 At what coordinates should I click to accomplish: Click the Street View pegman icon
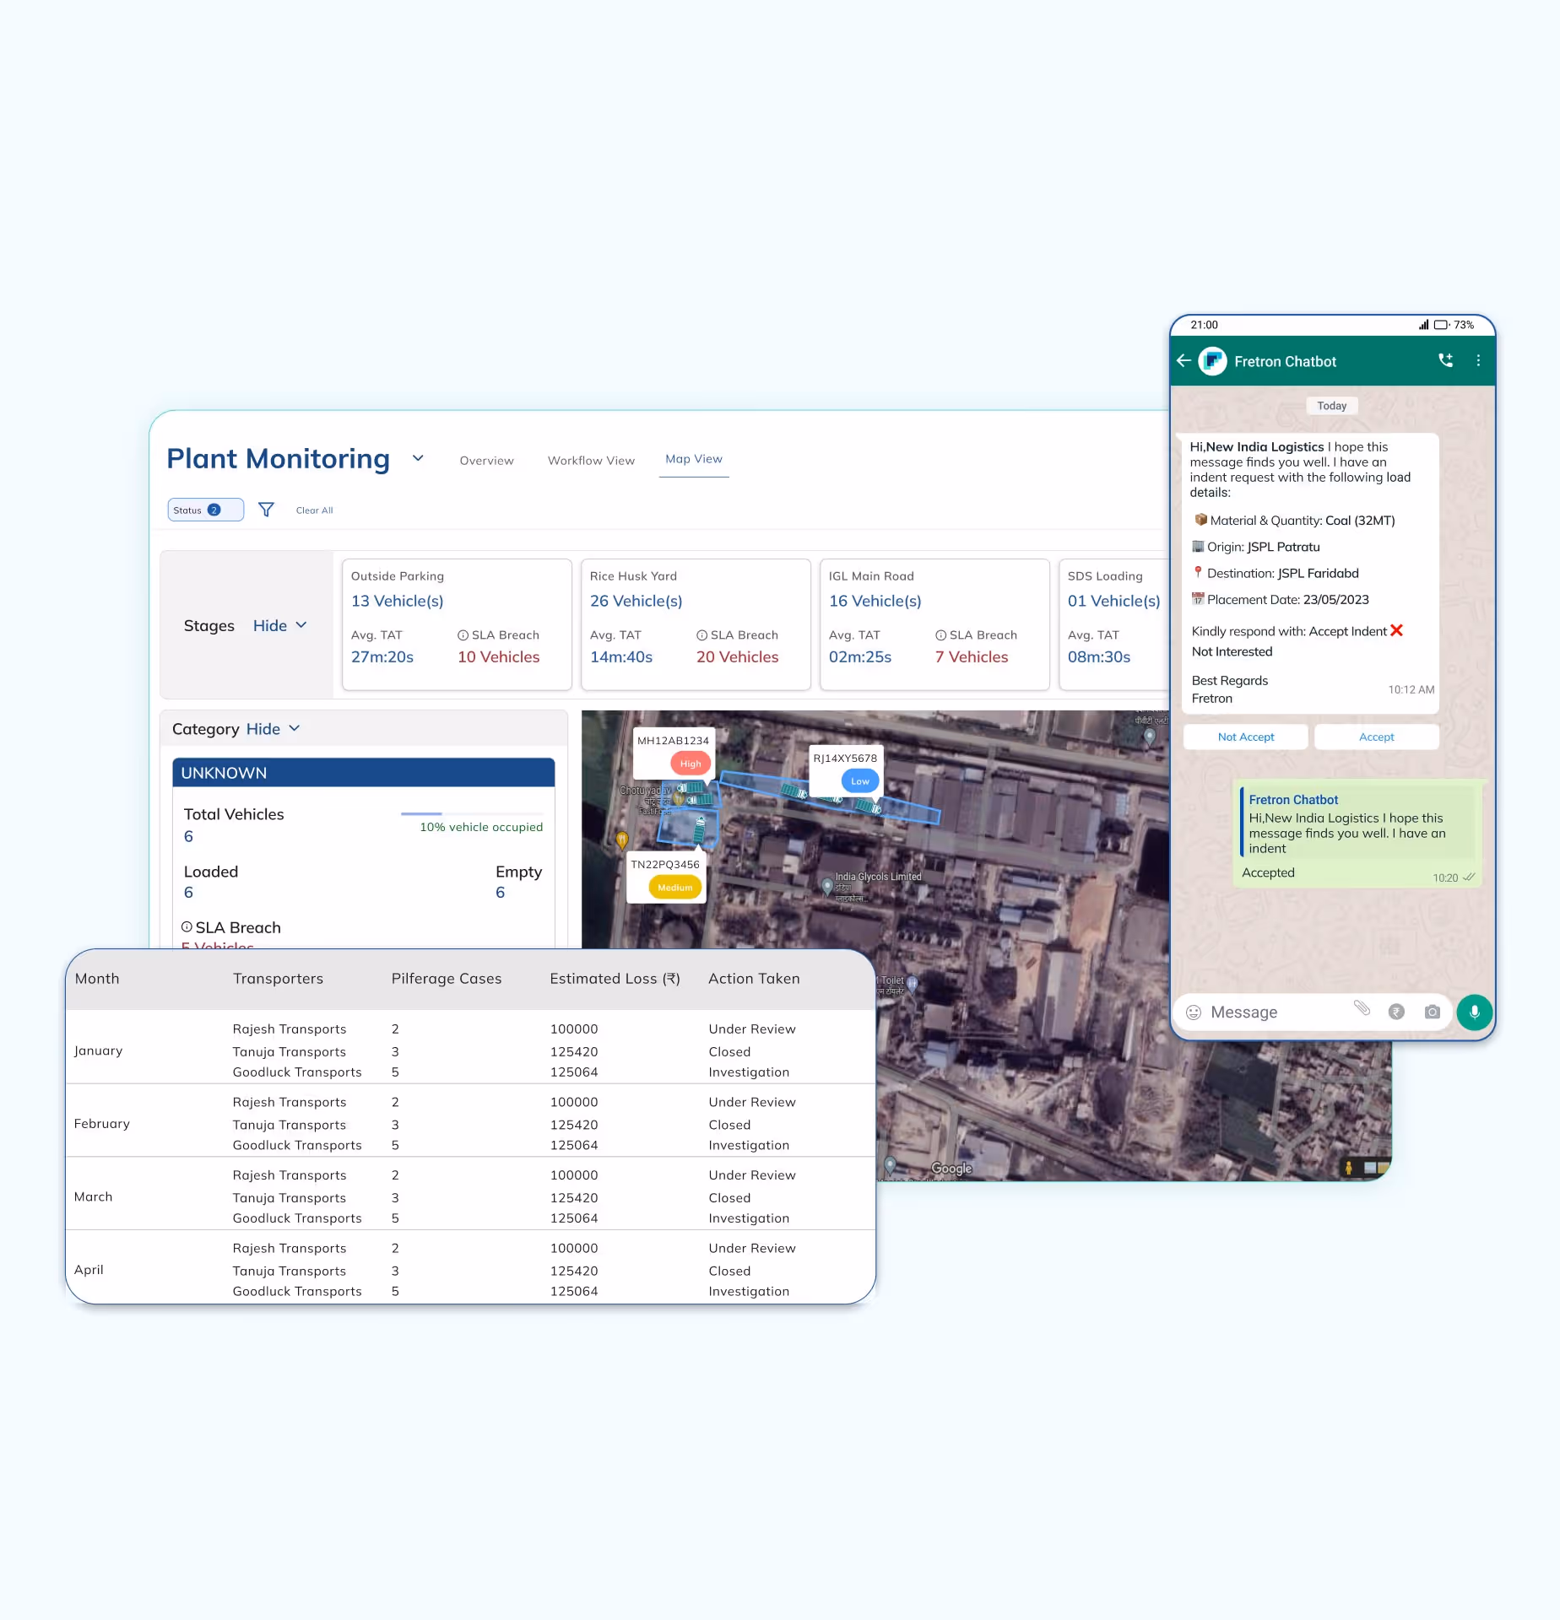tap(1349, 1168)
